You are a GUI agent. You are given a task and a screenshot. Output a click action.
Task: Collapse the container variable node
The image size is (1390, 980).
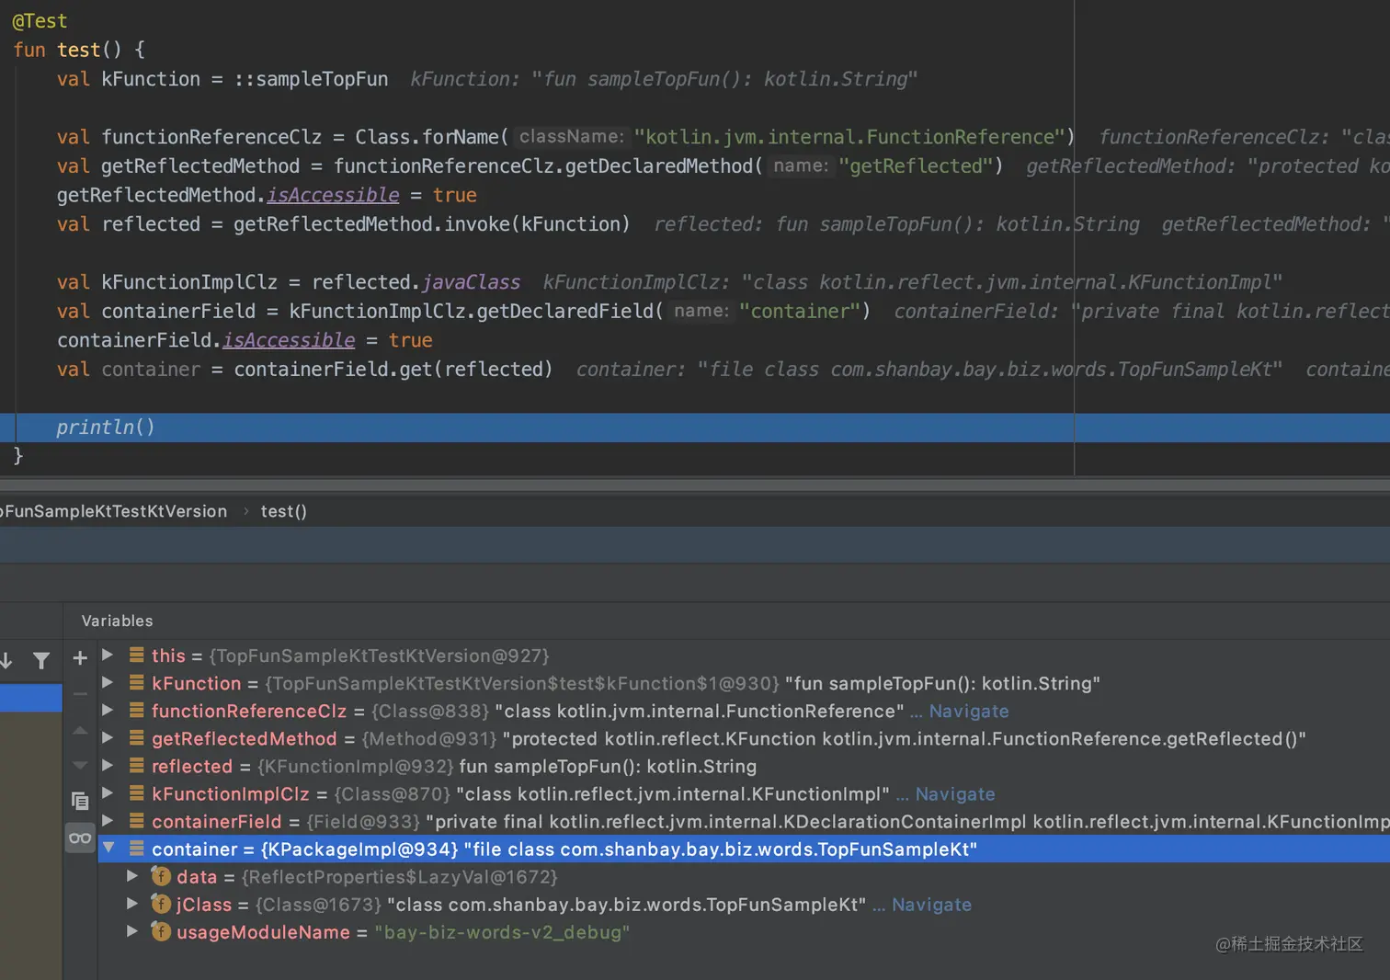coord(108,848)
